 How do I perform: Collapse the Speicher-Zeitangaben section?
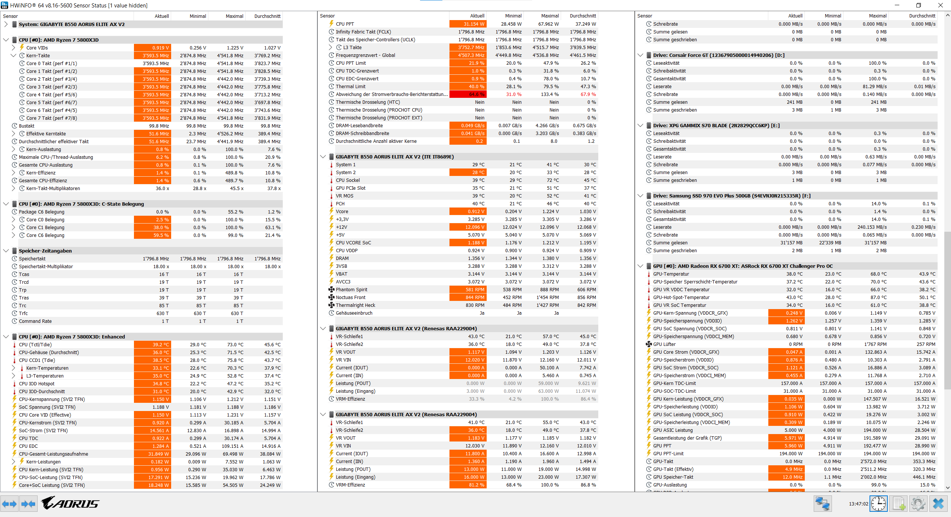(6, 251)
